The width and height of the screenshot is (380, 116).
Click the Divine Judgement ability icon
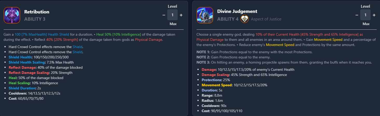[x=205, y=15]
